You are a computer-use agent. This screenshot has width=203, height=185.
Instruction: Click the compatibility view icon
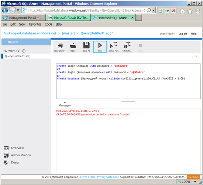click(x=160, y=10)
